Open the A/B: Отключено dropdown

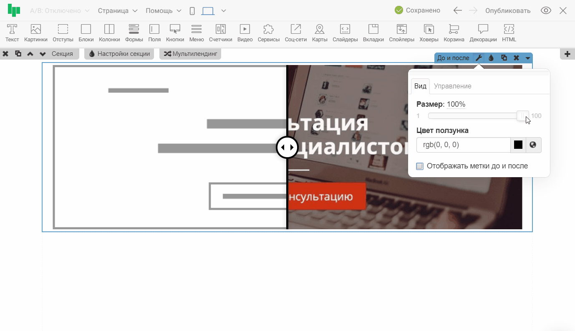tap(60, 11)
